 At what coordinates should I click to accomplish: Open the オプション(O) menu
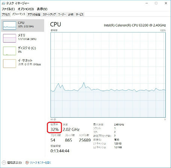click(26, 9)
